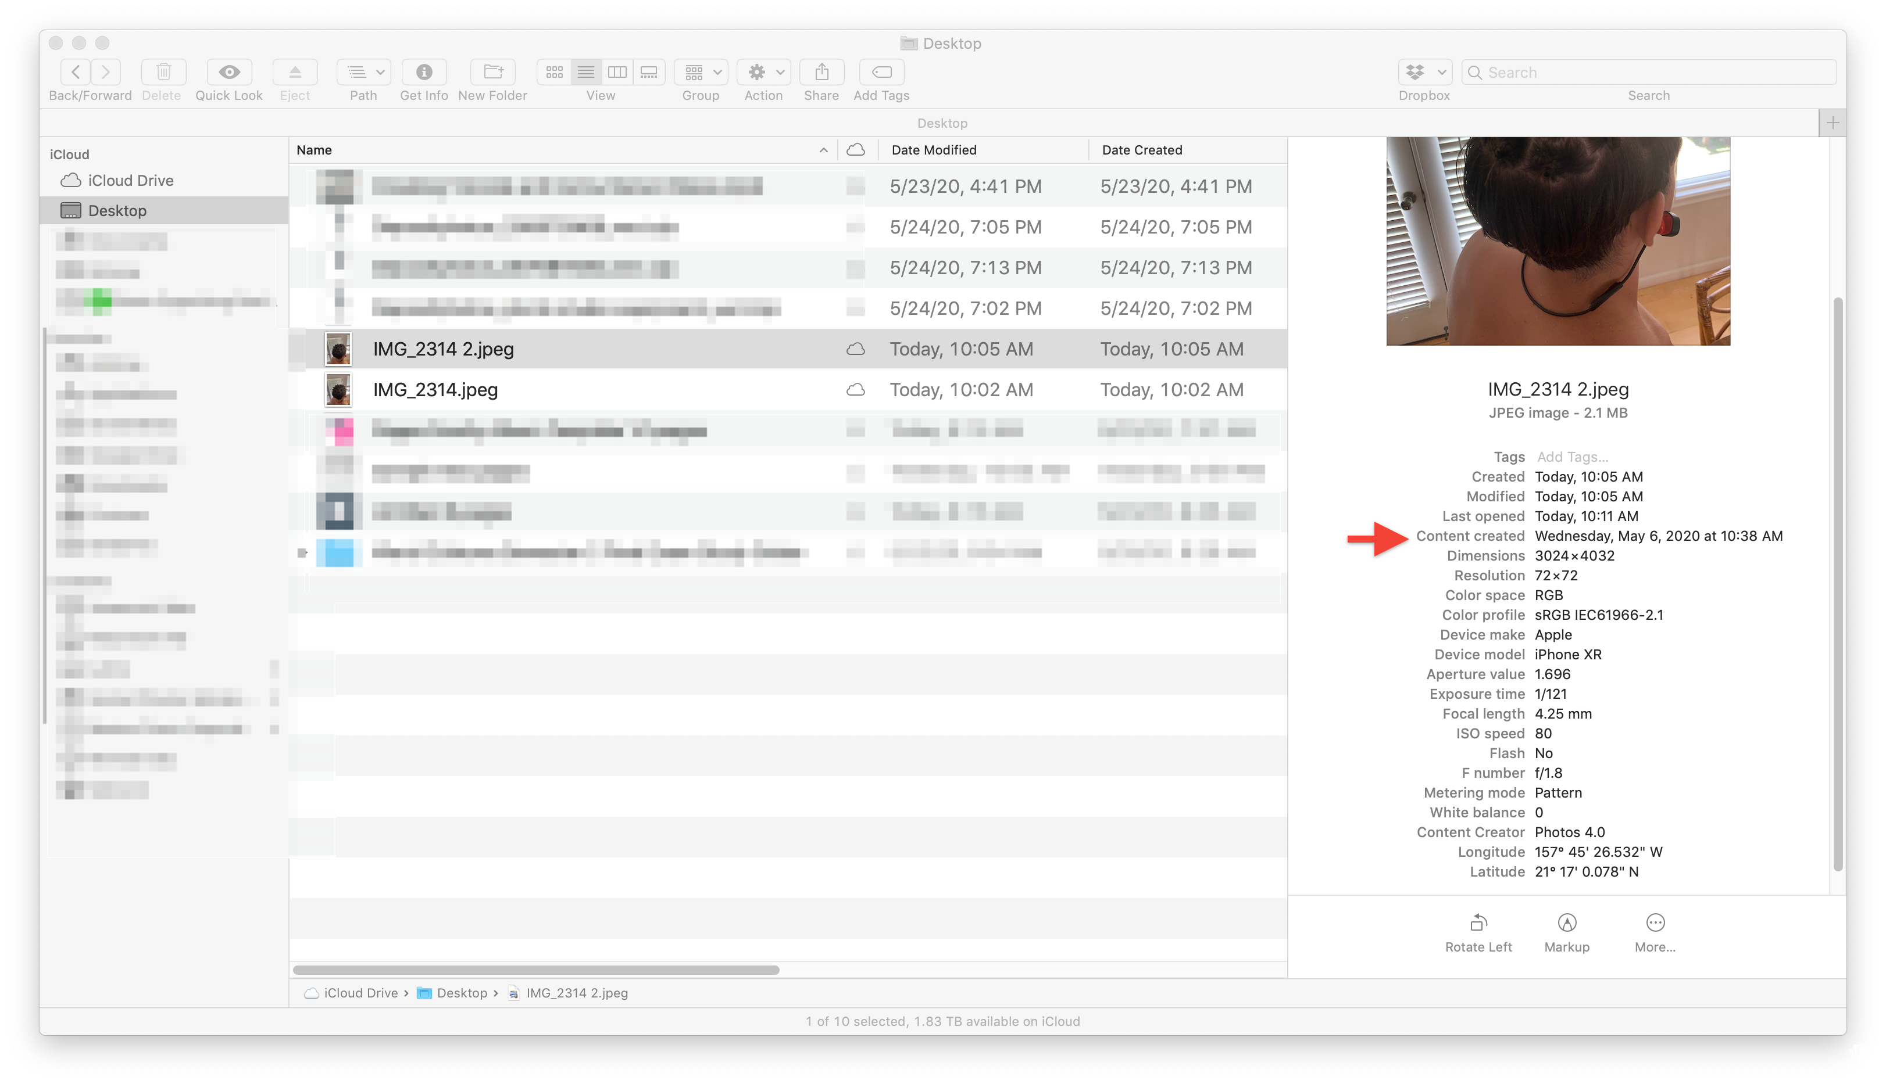Click the Add Tags toolbar icon
Image resolution: width=1886 pixels, height=1084 pixels.
pyautogui.click(x=881, y=72)
